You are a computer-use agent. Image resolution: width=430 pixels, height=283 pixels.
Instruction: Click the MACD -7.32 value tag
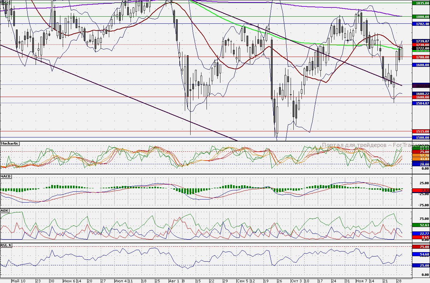(x=421, y=190)
